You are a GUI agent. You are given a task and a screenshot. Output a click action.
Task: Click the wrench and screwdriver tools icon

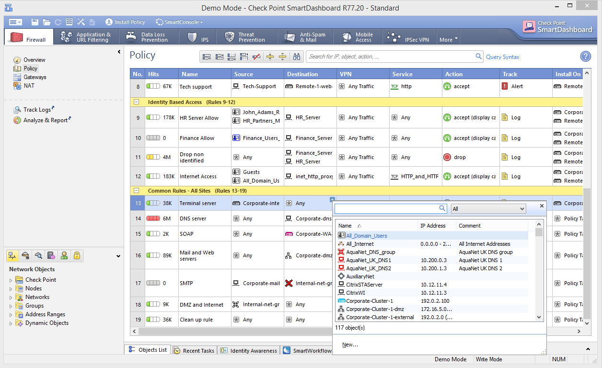(81, 22)
